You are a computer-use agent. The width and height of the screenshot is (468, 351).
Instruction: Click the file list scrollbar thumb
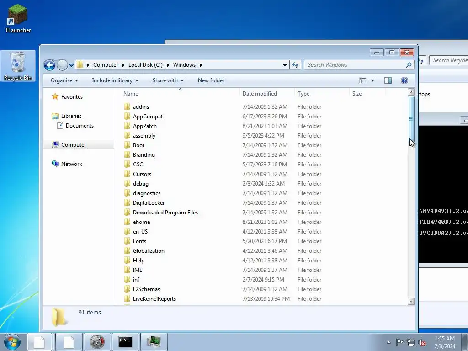tap(411, 119)
